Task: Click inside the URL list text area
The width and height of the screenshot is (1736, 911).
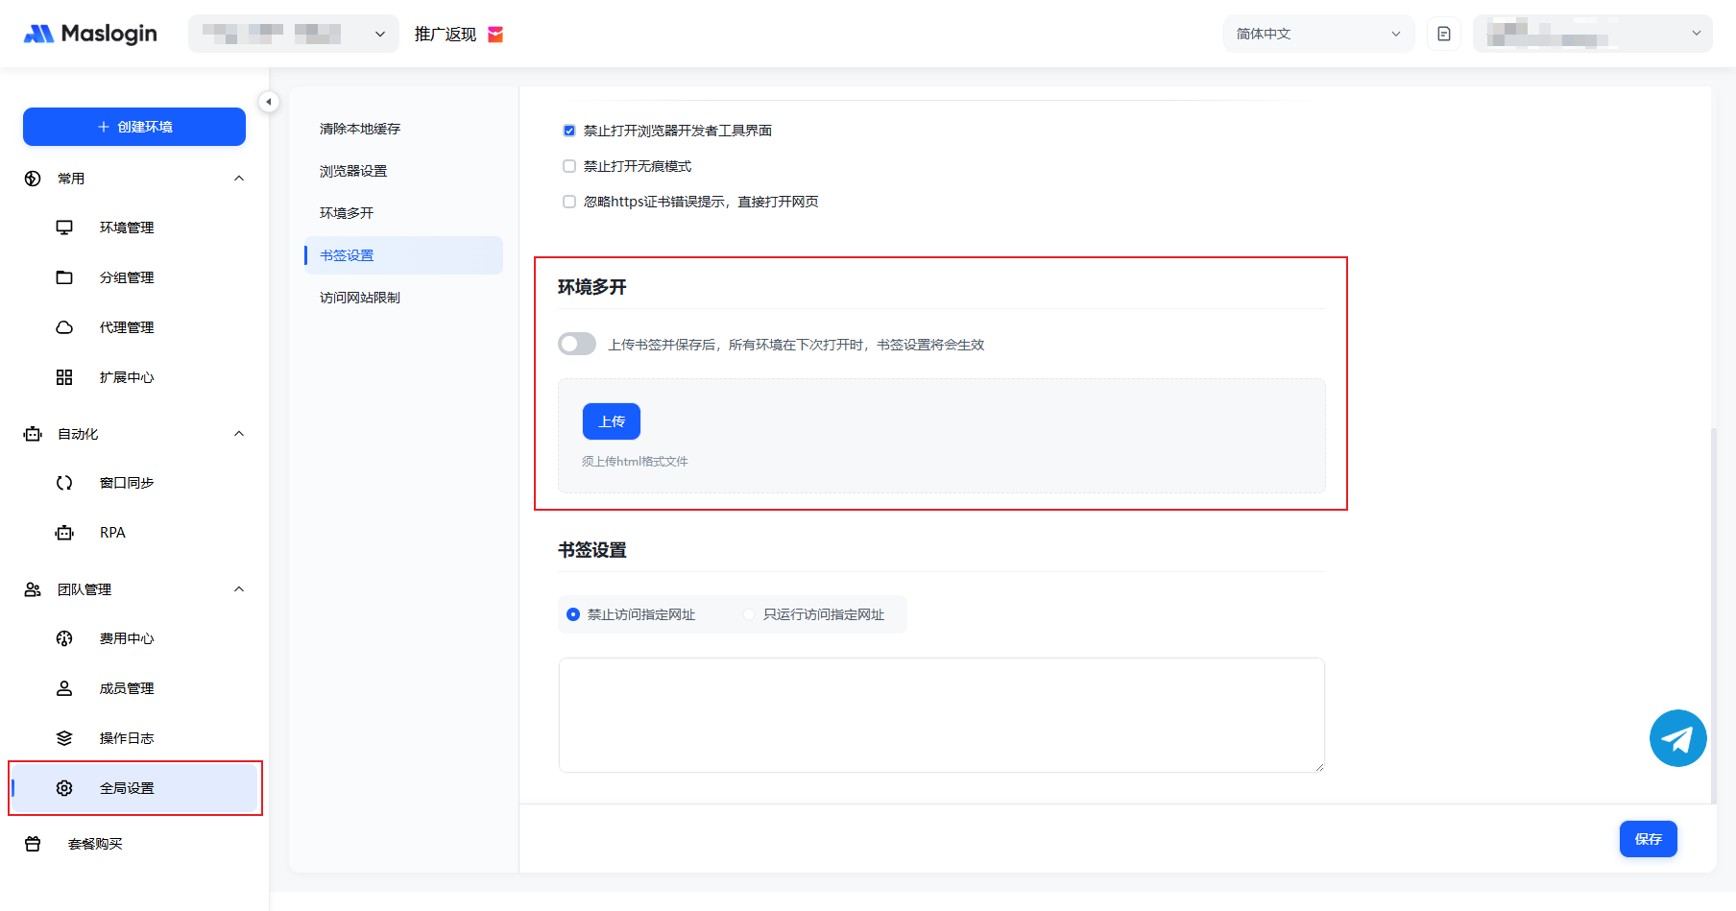Action: [941, 714]
